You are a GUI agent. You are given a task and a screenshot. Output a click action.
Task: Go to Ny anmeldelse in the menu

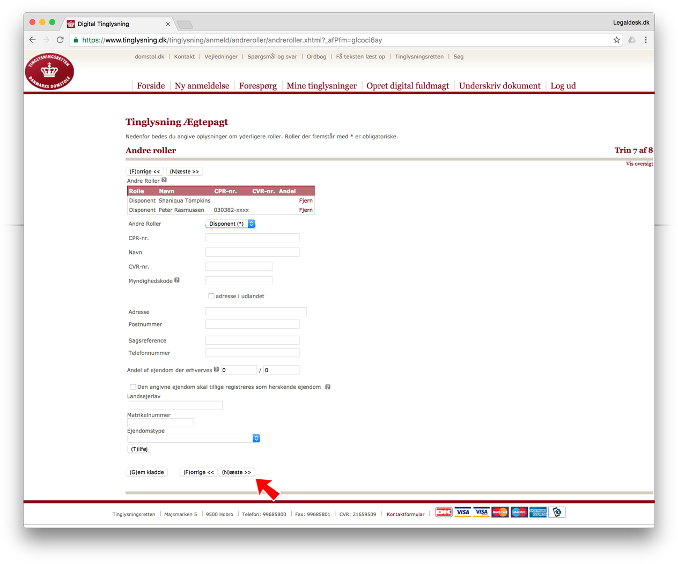[x=202, y=86]
